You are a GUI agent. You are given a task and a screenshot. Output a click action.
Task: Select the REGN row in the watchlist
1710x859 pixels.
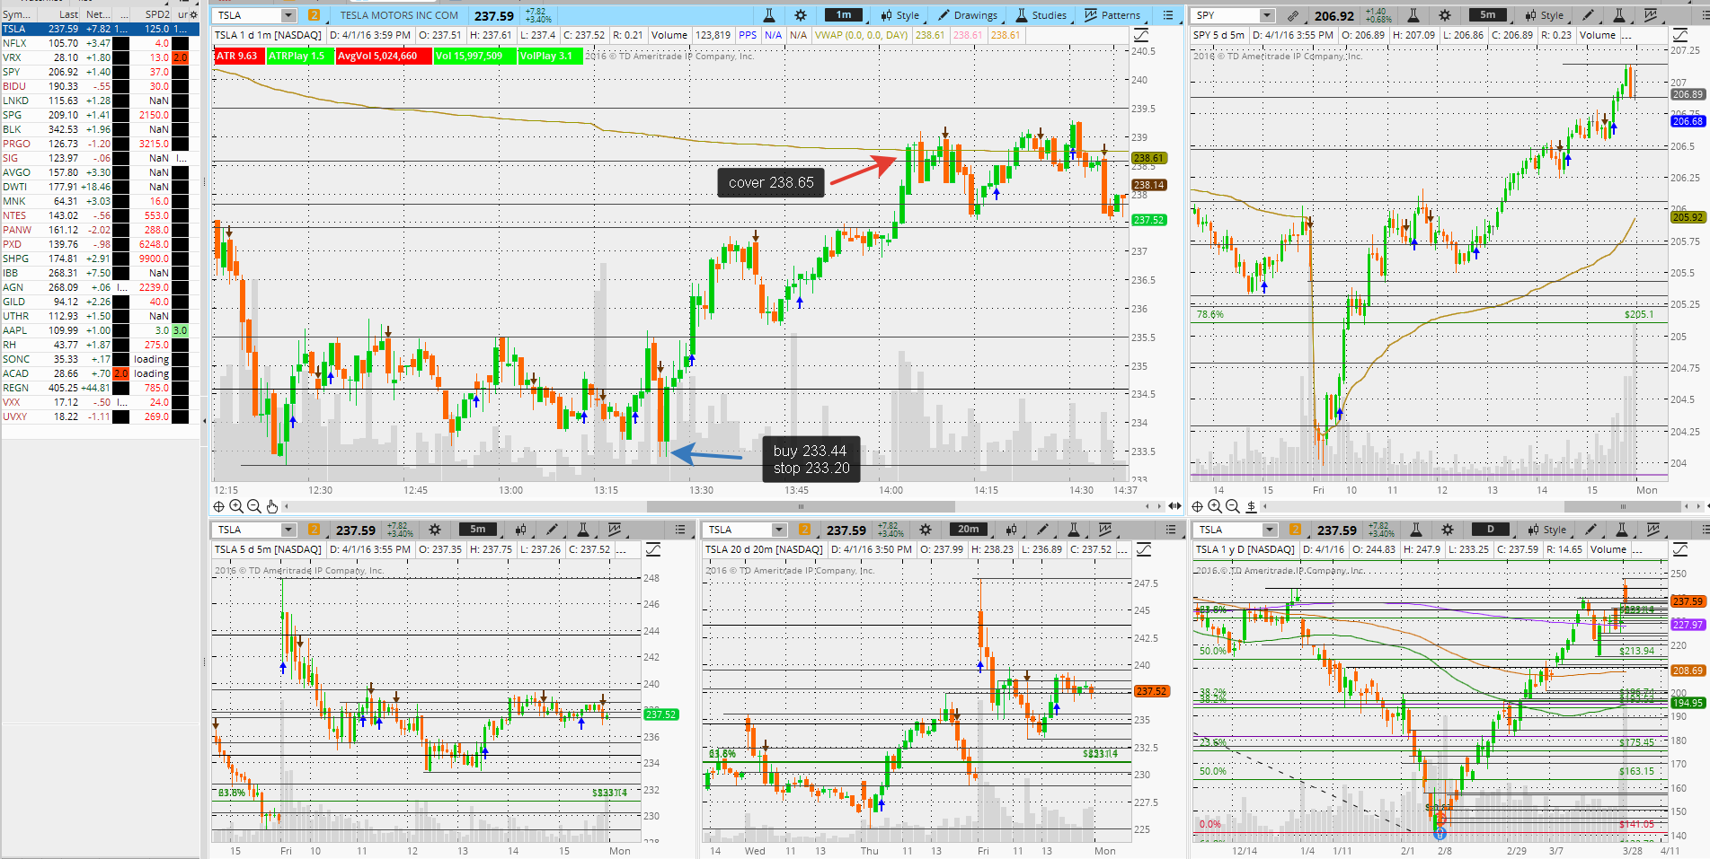(100, 388)
